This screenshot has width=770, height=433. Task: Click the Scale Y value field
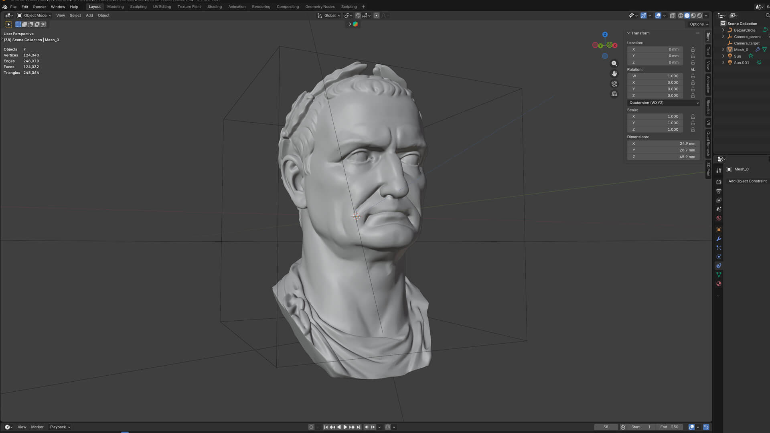click(655, 123)
